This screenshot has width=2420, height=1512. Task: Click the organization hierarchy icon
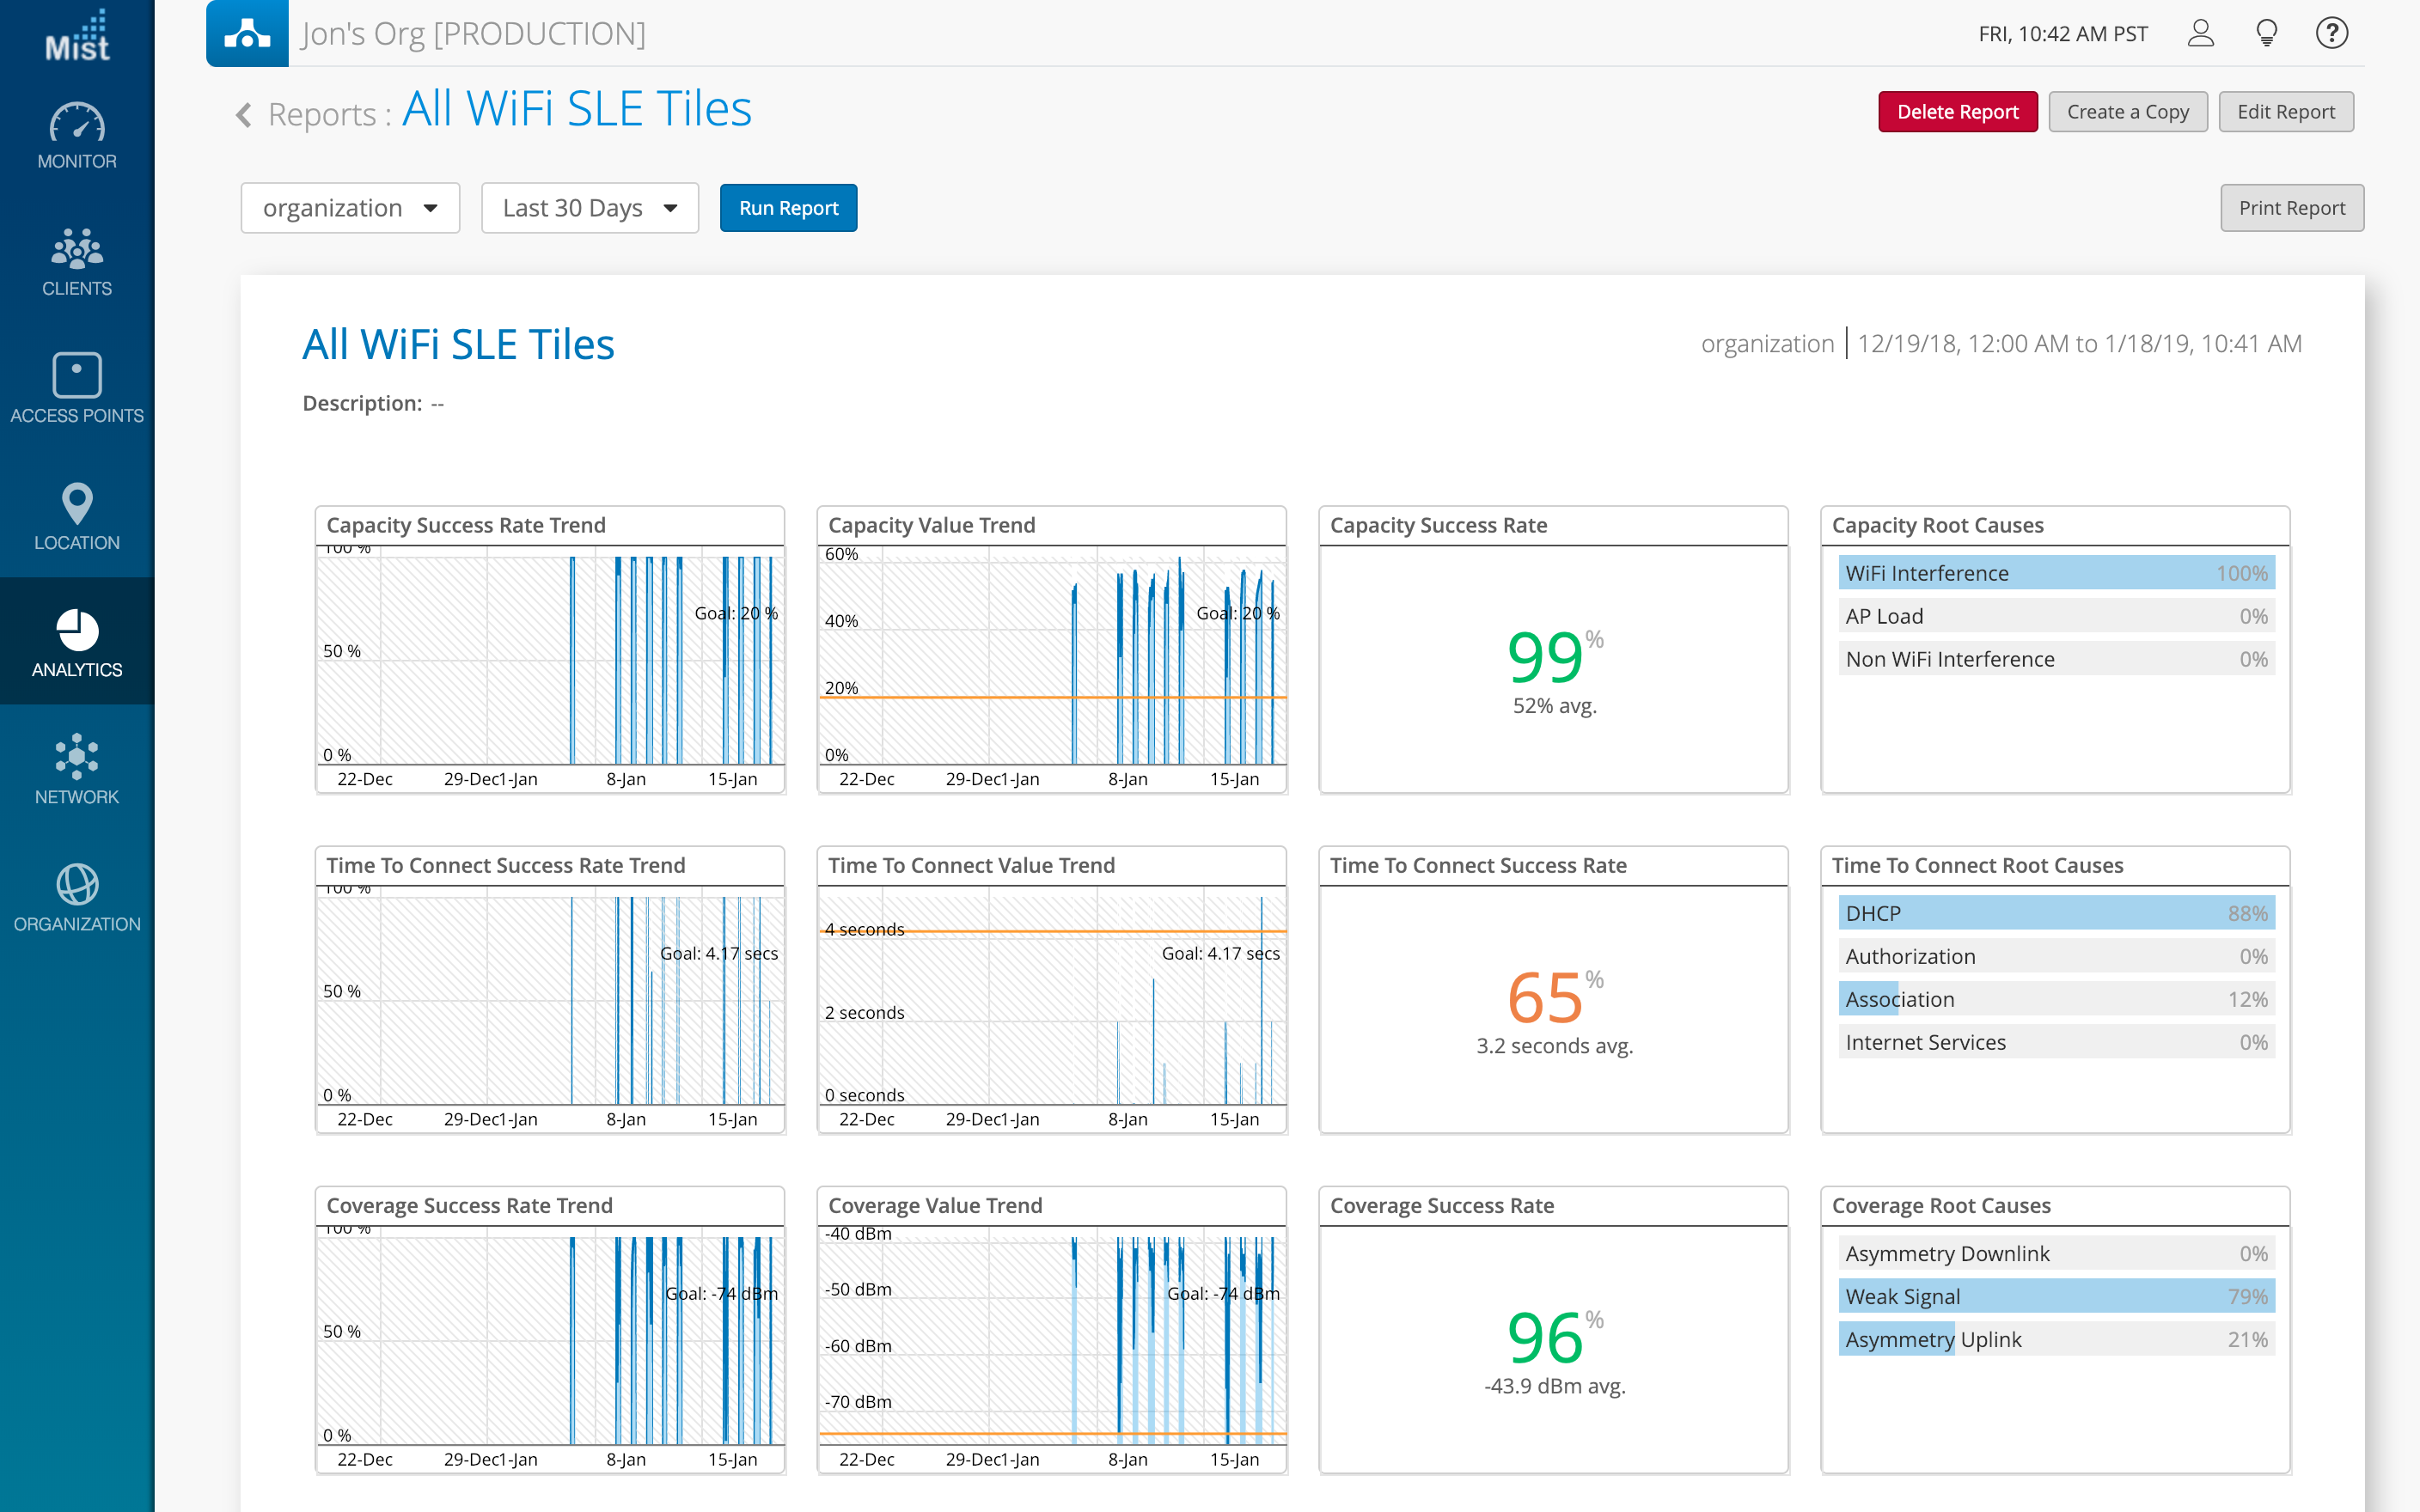click(247, 34)
